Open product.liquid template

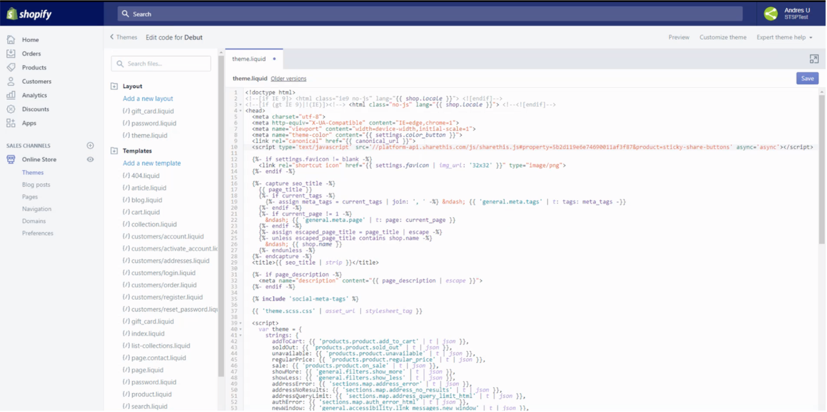coord(147,394)
